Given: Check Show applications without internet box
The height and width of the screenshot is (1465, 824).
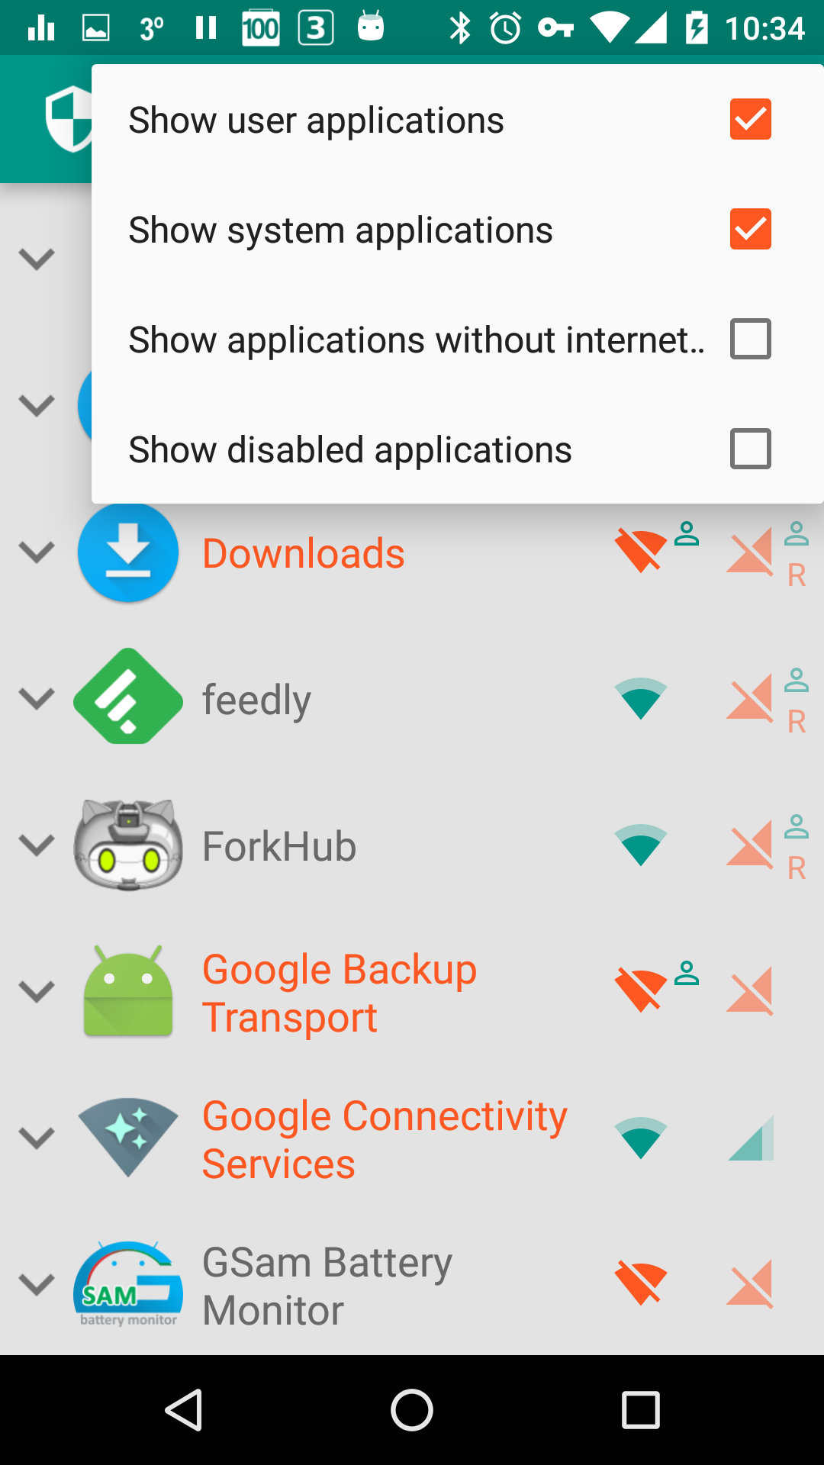Looking at the screenshot, I should (x=751, y=339).
